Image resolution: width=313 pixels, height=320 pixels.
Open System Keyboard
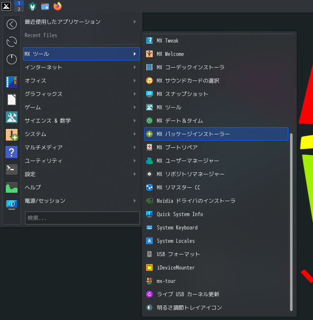[216, 227]
